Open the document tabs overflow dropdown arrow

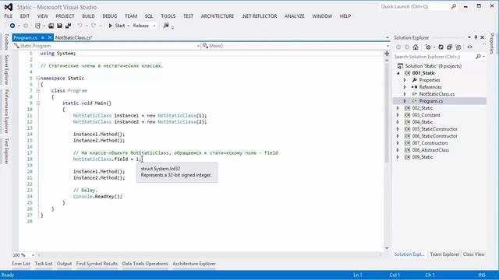388,37
